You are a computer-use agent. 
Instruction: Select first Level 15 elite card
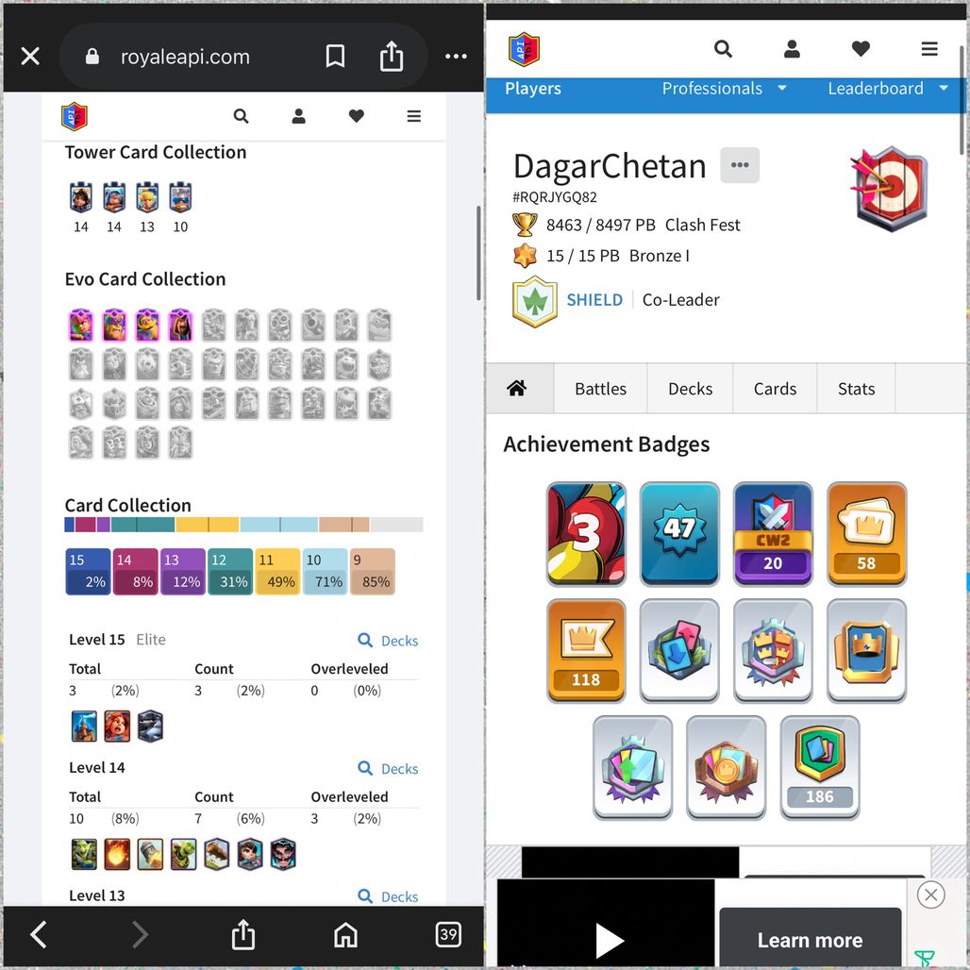point(84,727)
